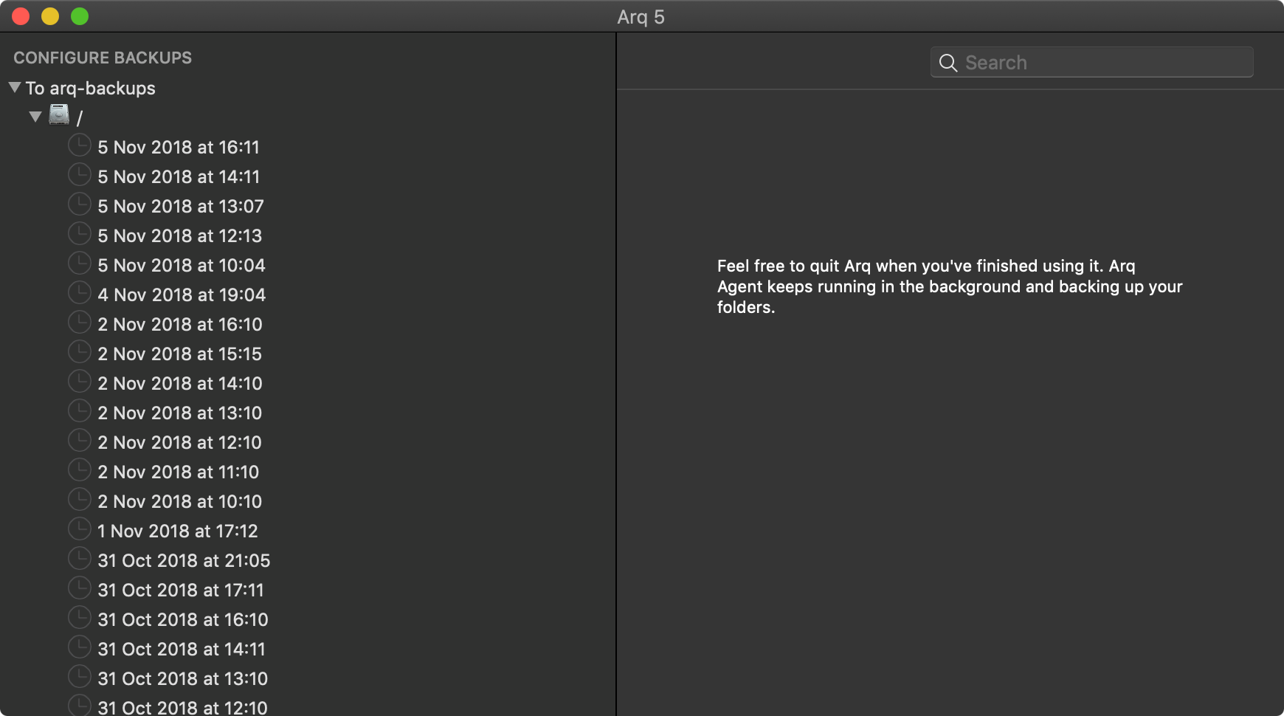Focus the Search field

pos(1091,63)
